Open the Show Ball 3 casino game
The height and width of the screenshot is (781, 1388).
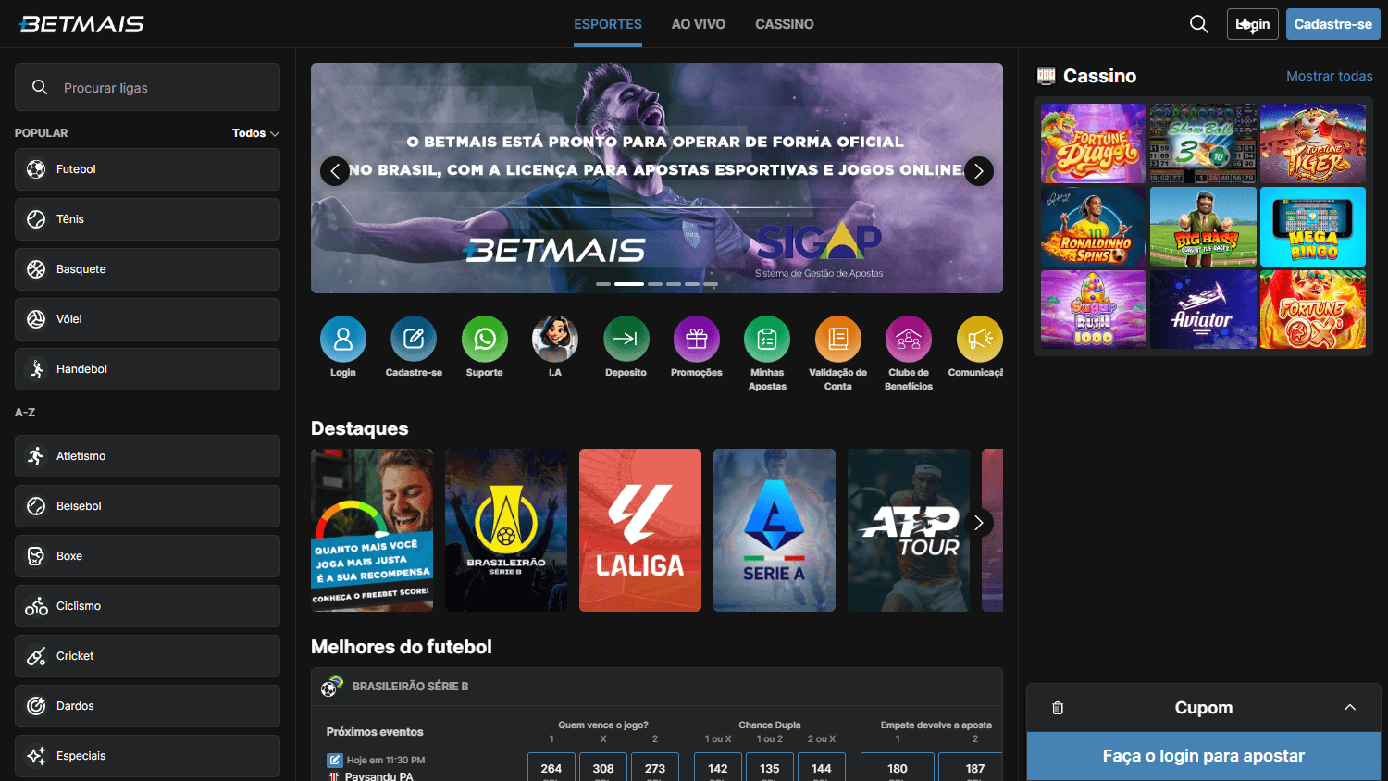pos(1203,143)
